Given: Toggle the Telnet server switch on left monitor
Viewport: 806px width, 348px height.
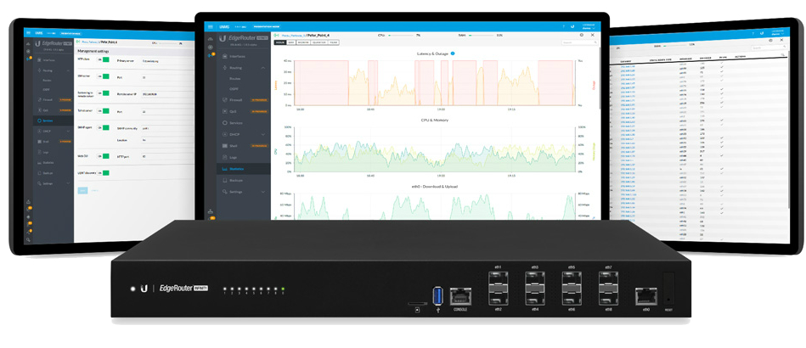Looking at the screenshot, I should 104,110.
